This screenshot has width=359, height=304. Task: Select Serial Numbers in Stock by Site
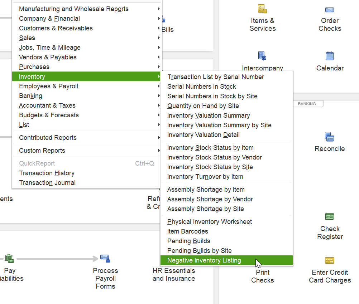[227, 96]
